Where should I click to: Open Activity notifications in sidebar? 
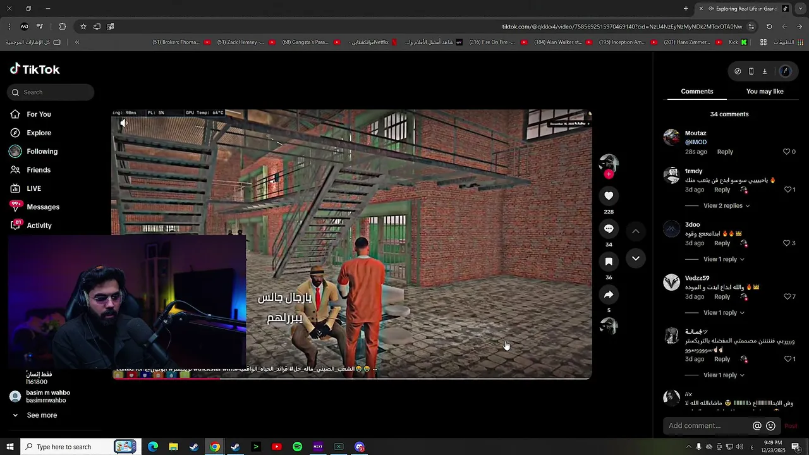click(39, 226)
